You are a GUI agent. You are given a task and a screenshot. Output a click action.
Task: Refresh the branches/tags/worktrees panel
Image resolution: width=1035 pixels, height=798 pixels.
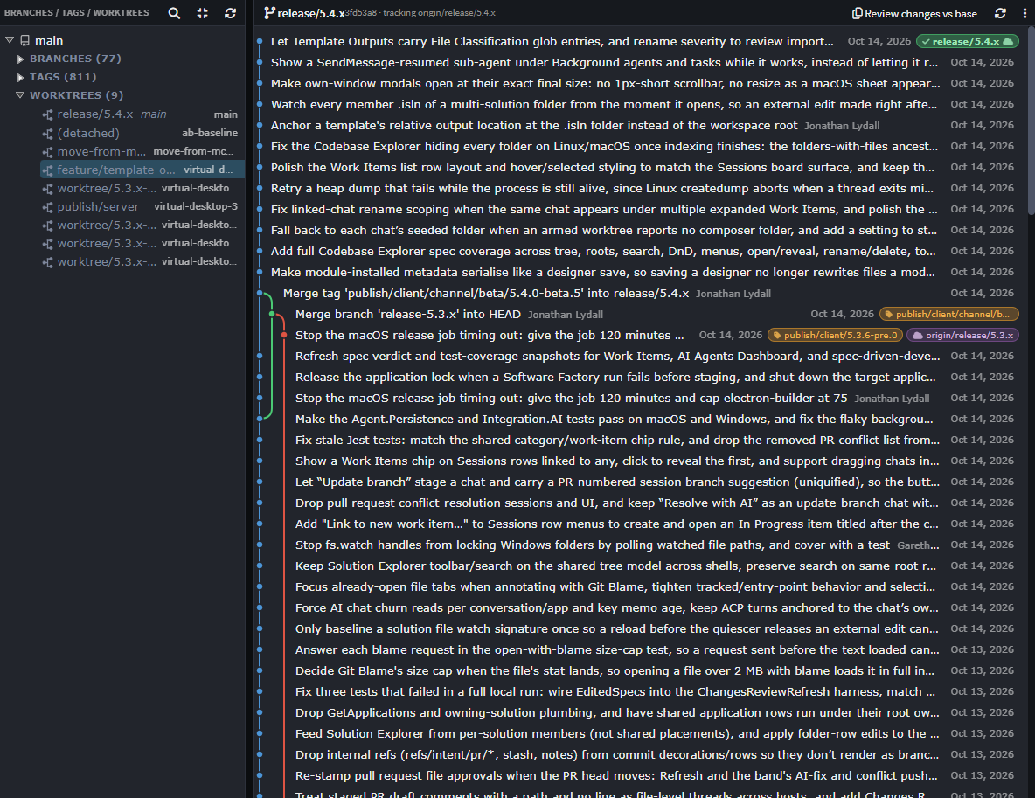(231, 13)
